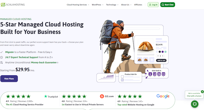
Task: Open the Technology dropdown menu
Action: 112,5
